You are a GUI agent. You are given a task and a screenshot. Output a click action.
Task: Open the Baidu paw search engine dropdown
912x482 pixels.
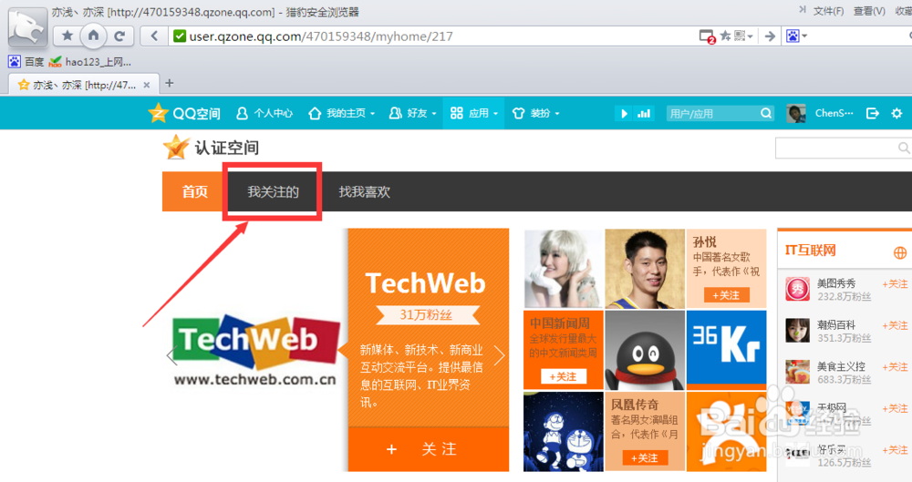pyautogui.click(x=796, y=36)
